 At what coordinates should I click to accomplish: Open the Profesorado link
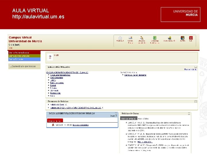55,93
